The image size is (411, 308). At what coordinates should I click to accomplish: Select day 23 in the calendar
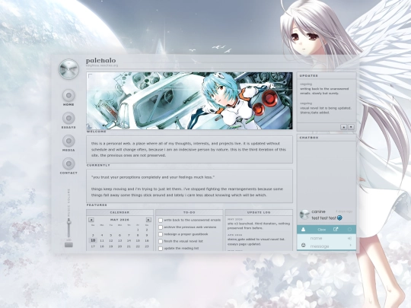point(147,246)
